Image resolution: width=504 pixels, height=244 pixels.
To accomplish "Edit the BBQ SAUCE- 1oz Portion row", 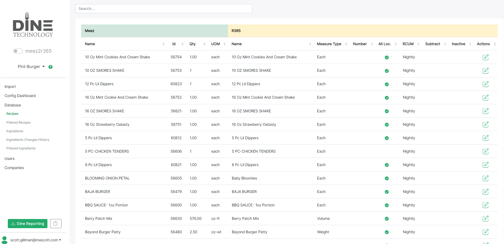I will (485, 205).
